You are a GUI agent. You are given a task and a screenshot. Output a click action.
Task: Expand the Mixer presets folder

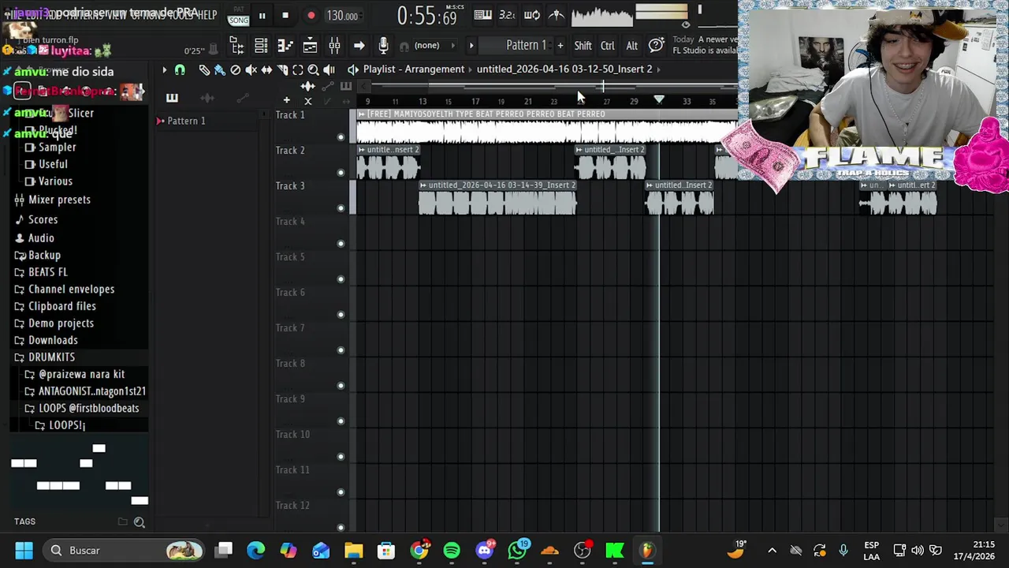[59, 200]
